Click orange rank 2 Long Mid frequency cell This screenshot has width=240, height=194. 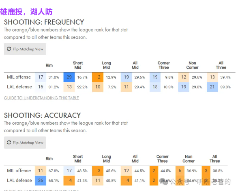[x=98, y=77]
